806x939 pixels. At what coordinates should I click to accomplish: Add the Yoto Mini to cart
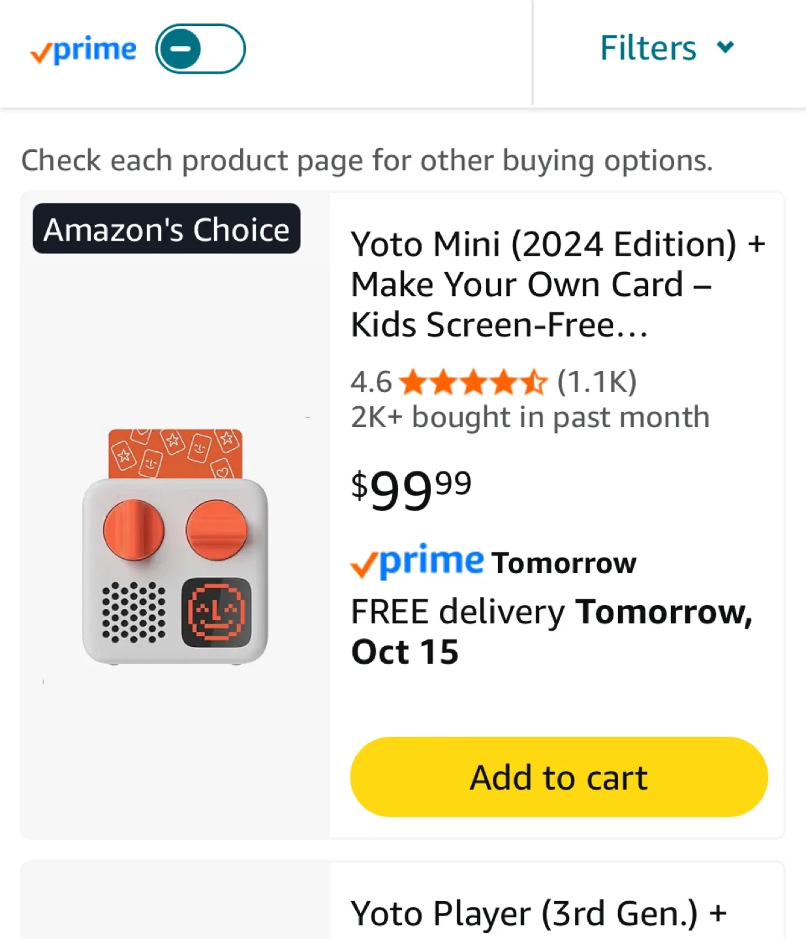tap(559, 777)
